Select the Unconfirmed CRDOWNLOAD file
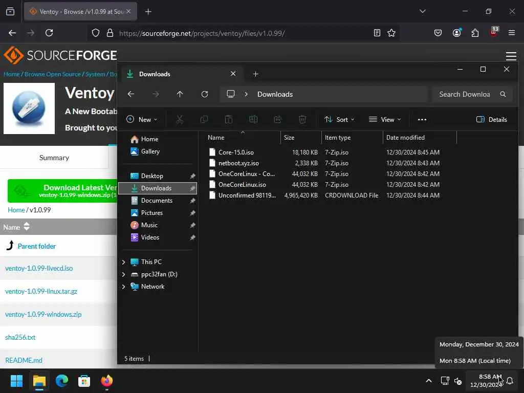Screen dimensions: 524x393 tap(247, 195)
